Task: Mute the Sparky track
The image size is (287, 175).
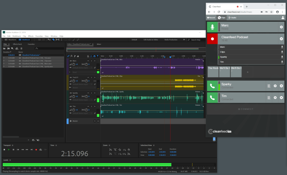Action: tap(88, 93)
